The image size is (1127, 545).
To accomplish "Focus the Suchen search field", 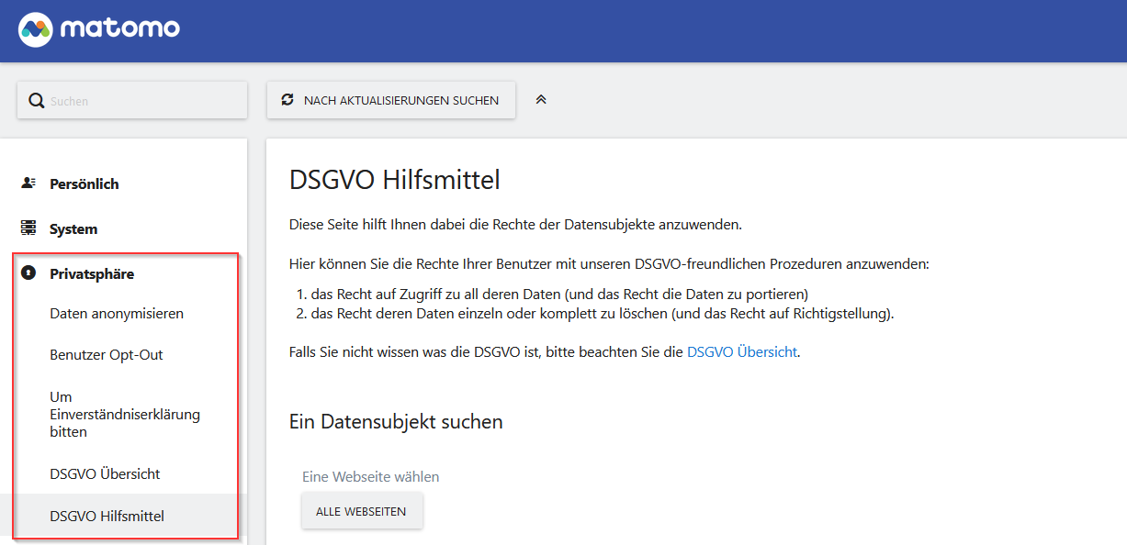I will pyautogui.click(x=132, y=100).
